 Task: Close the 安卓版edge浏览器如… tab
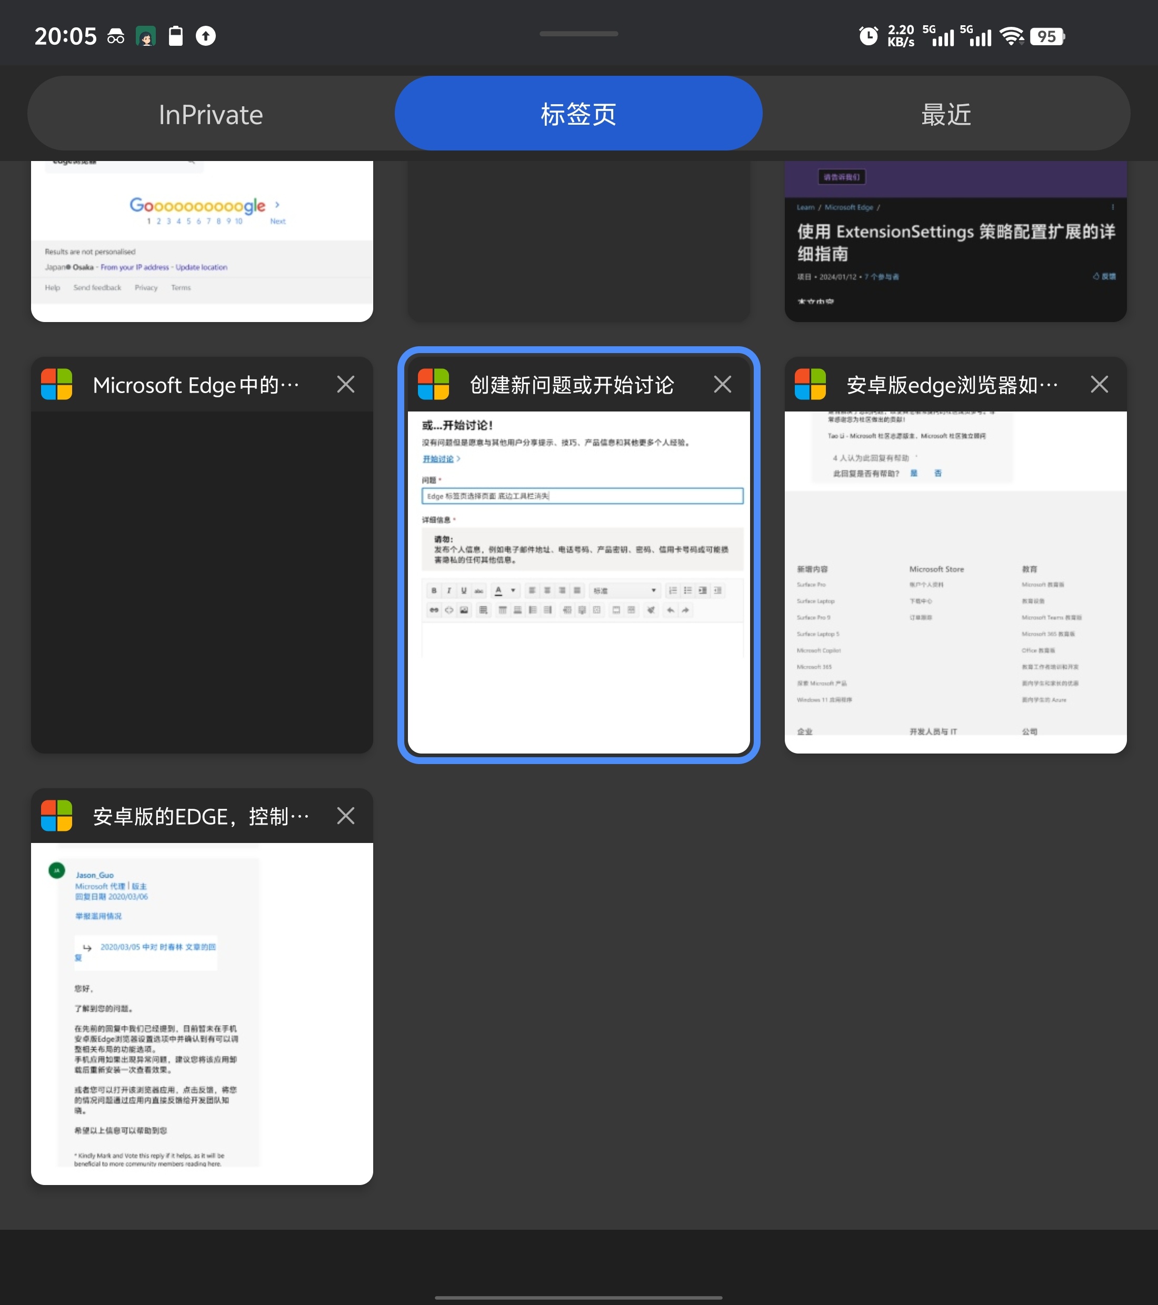[x=1099, y=384]
